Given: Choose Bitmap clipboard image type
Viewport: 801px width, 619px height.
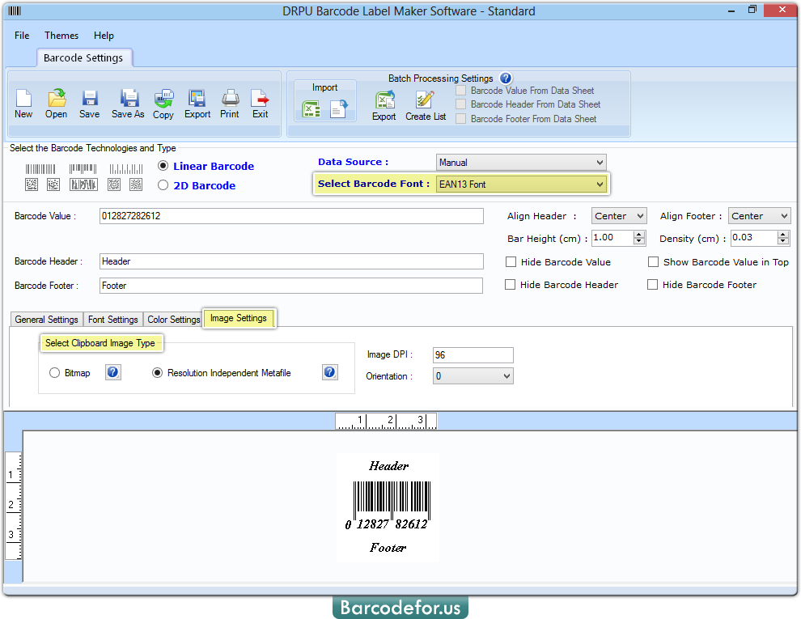Looking at the screenshot, I should (x=55, y=373).
